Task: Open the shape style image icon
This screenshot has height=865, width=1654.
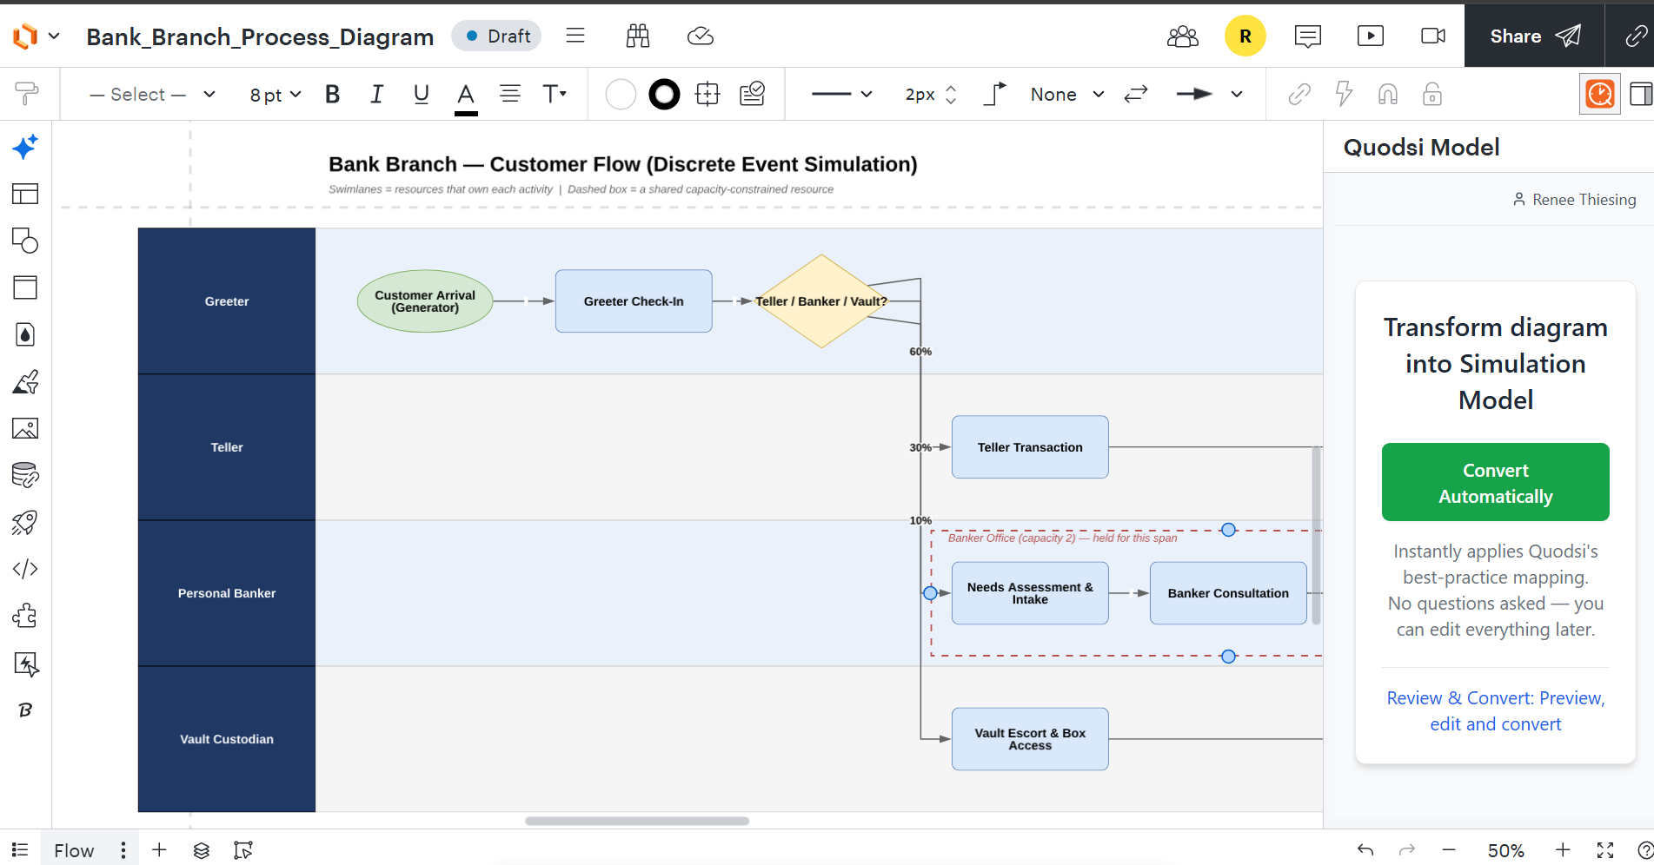Action: [x=752, y=94]
